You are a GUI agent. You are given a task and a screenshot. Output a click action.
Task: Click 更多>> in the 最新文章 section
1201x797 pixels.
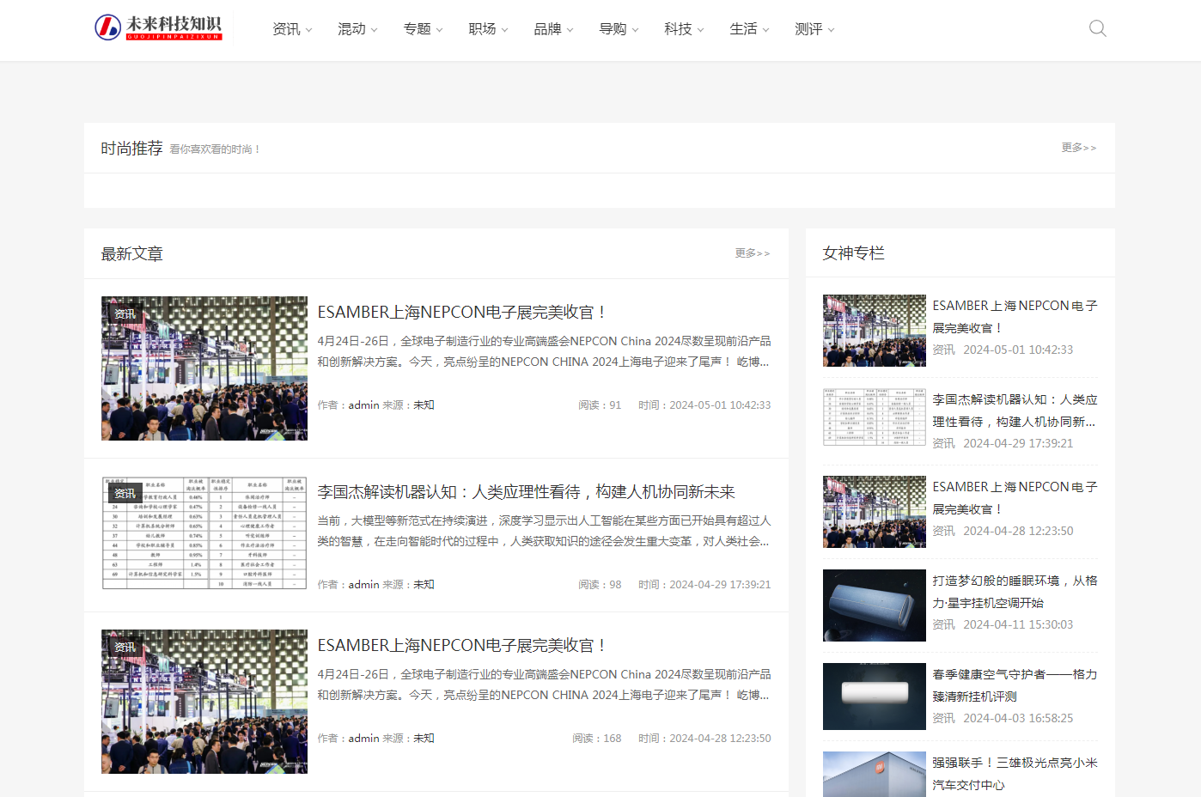pyautogui.click(x=753, y=253)
